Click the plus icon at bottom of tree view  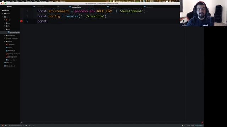tap(22, 123)
